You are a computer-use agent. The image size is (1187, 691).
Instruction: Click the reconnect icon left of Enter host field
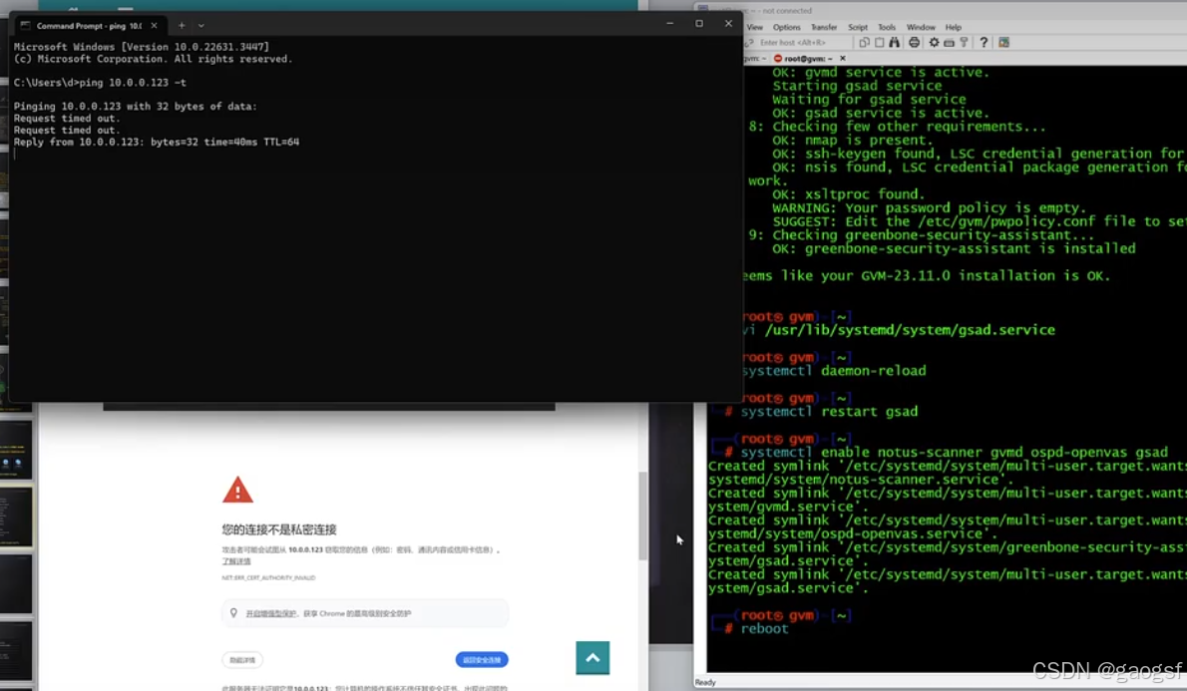pyautogui.click(x=749, y=43)
